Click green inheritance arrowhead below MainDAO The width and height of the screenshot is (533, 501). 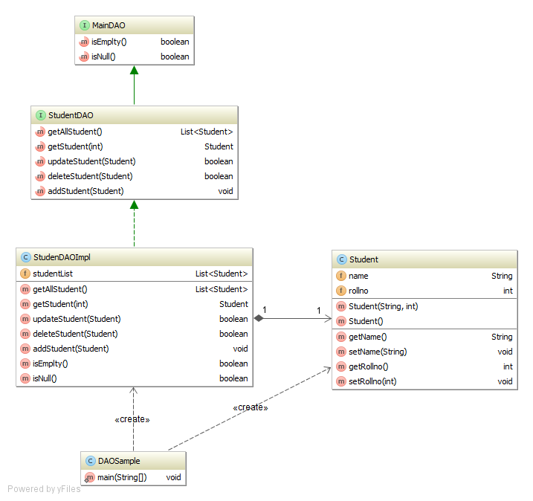pyautogui.click(x=135, y=71)
